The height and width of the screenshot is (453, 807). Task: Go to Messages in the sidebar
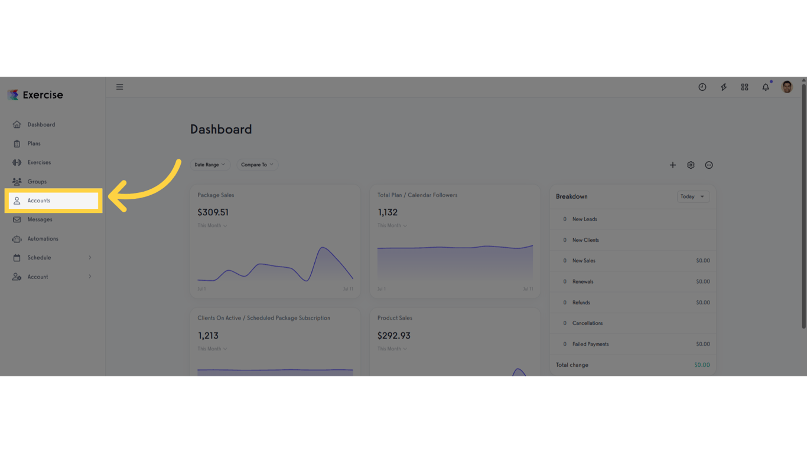(x=40, y=219)
